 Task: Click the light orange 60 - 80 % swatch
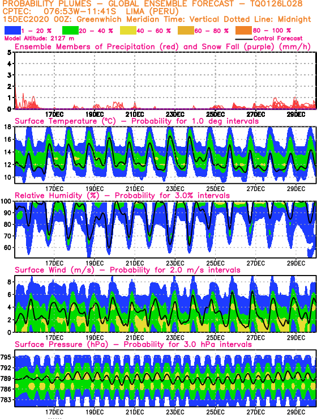186,31
